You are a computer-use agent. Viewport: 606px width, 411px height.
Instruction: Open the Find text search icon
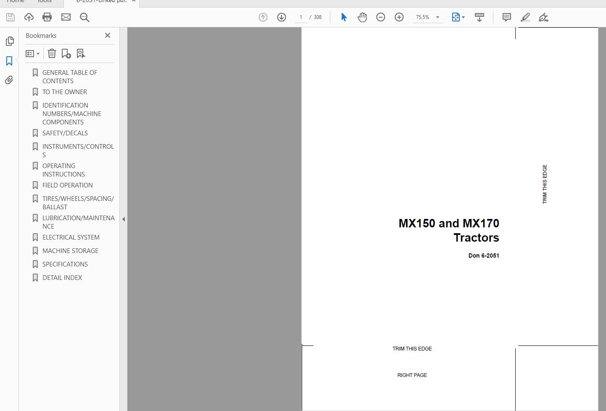[x=84, y=17]
